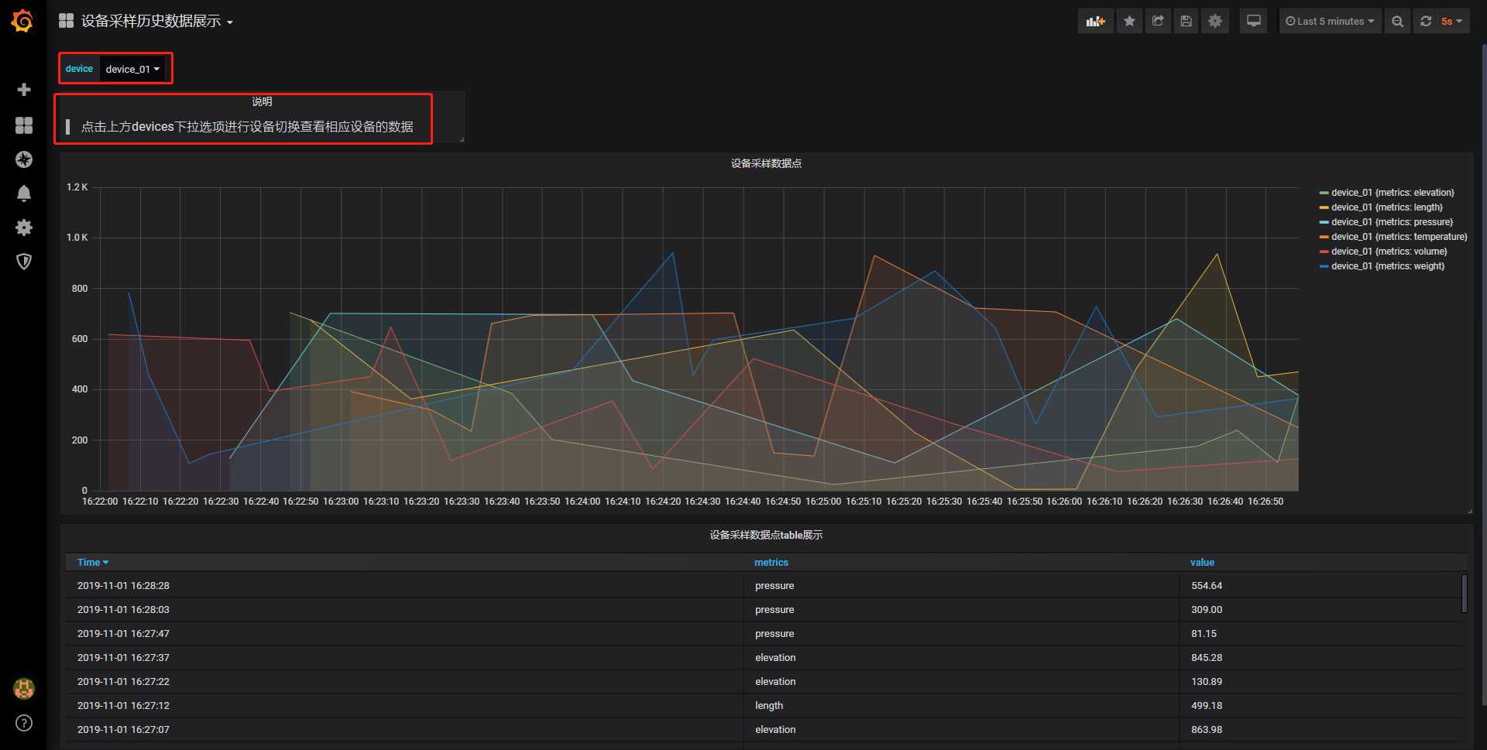Open the Last 5 minutes time picker
Viewport: 1487px width, 750px height.
1329,21
